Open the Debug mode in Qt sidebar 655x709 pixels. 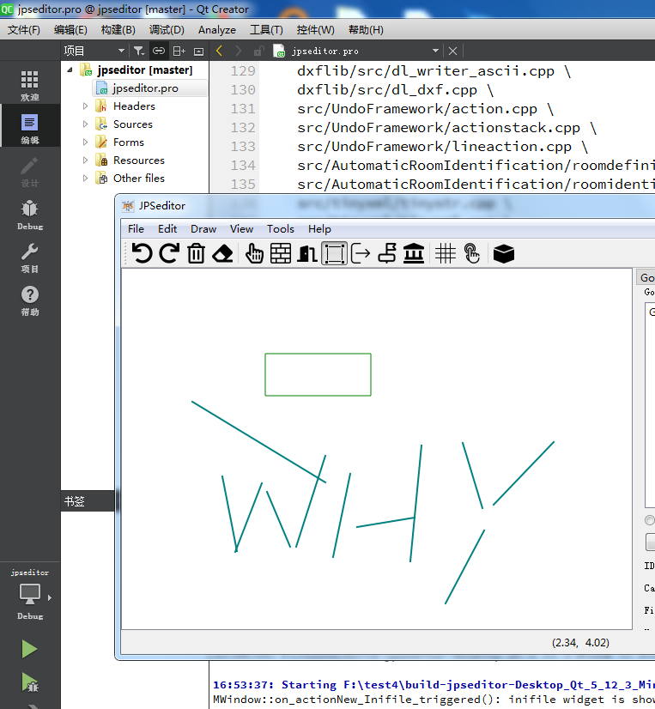(30, 215)
